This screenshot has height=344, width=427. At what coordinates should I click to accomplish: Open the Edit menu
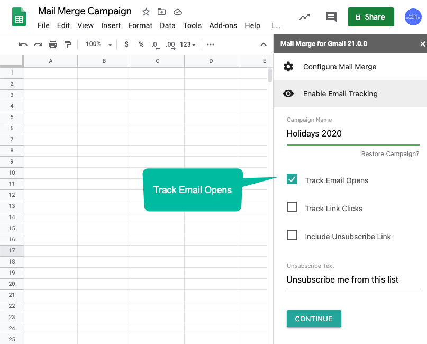[x=63, y=25]
